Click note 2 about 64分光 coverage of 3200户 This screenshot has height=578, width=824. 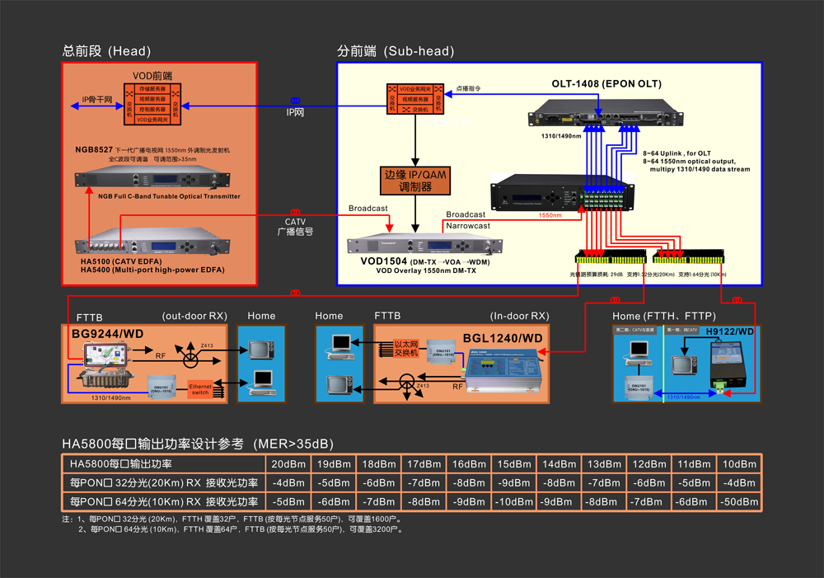click(241, 529)
